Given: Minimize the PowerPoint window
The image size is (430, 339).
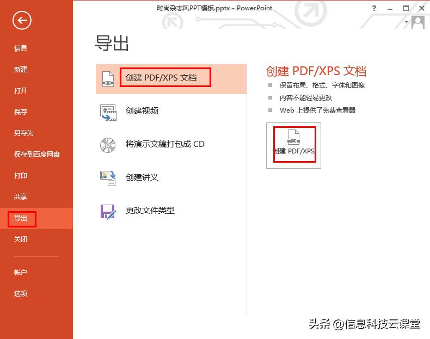Looking at the screenshot, I should click(x=390, y=9).
